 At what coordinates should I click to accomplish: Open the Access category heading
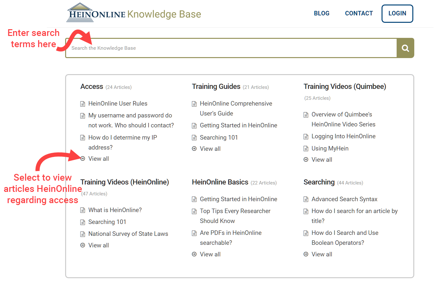[x=92, y=87]
